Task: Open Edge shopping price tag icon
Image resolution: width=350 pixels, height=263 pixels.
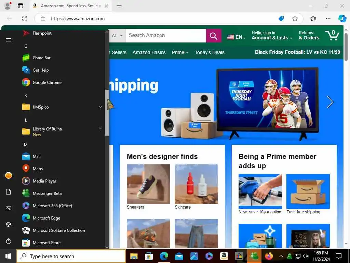Action: click(x=281, y=18)
